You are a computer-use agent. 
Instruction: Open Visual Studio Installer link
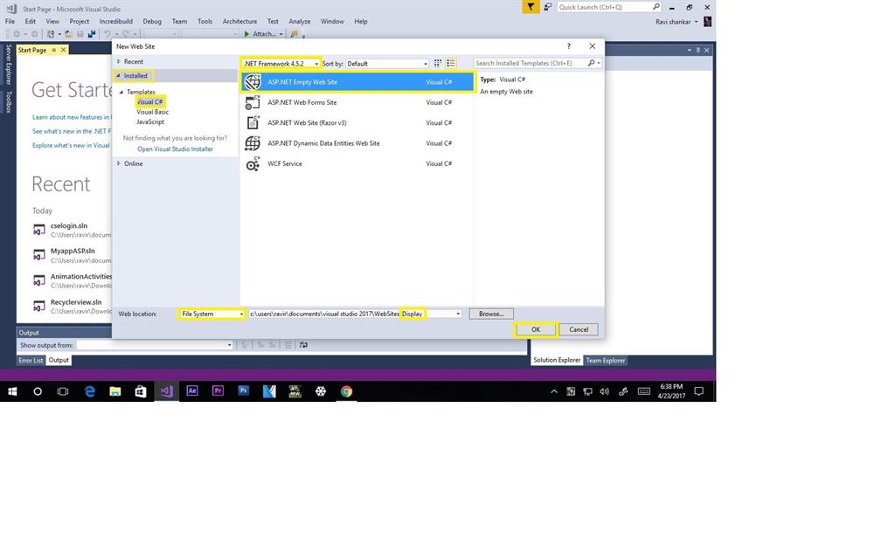[175, 149]
